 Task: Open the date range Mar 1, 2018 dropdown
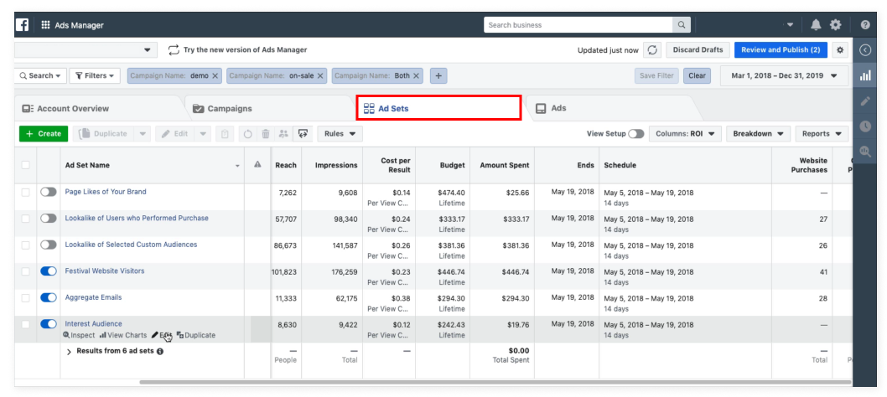point(784,75)
